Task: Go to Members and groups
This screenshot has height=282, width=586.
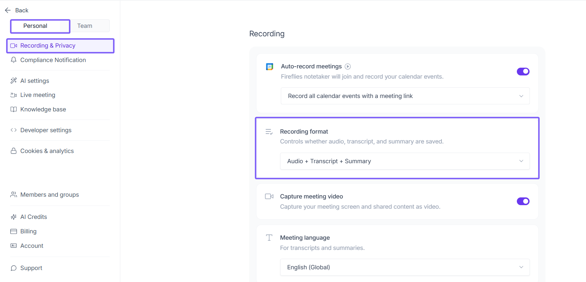Action: click(49, 195)
